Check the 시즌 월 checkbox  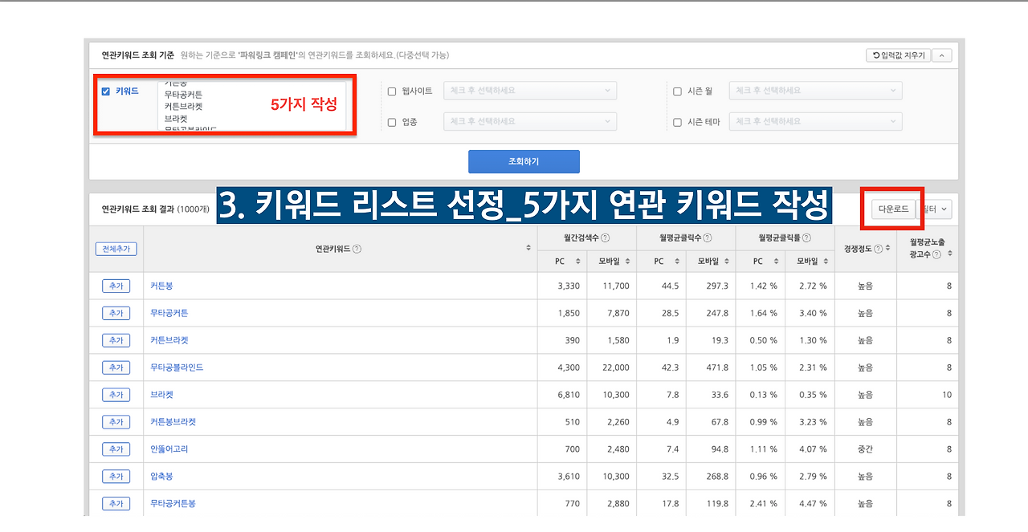click(x=677, y=91)
